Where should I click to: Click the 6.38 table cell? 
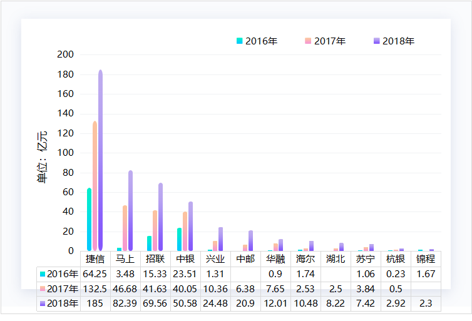(x=245, y=289)
